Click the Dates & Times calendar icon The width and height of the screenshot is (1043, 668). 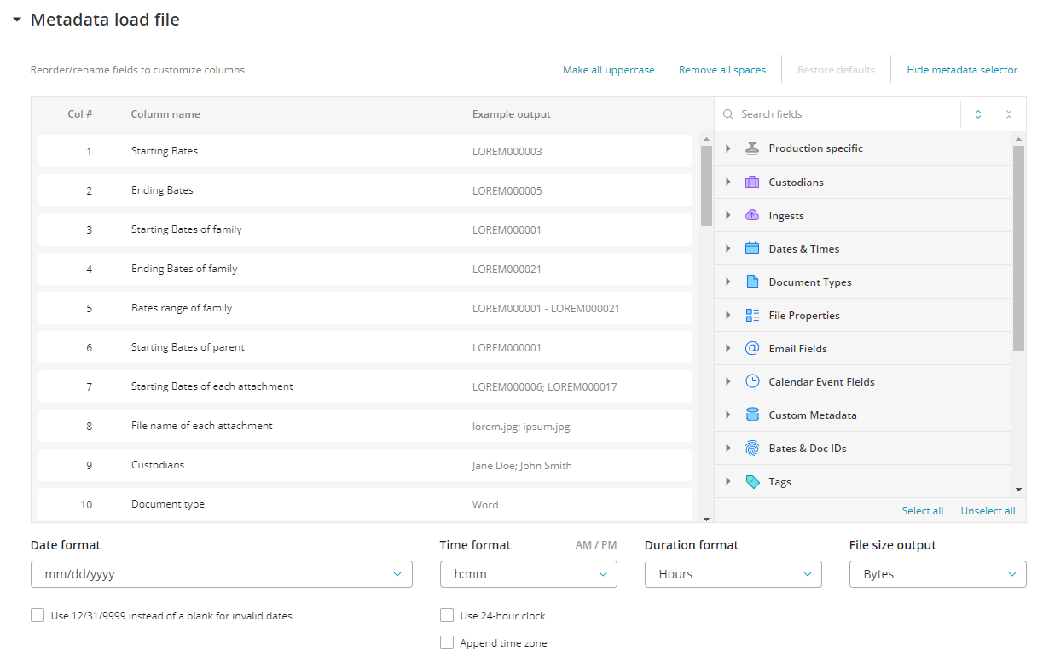[x=751, y=248]
